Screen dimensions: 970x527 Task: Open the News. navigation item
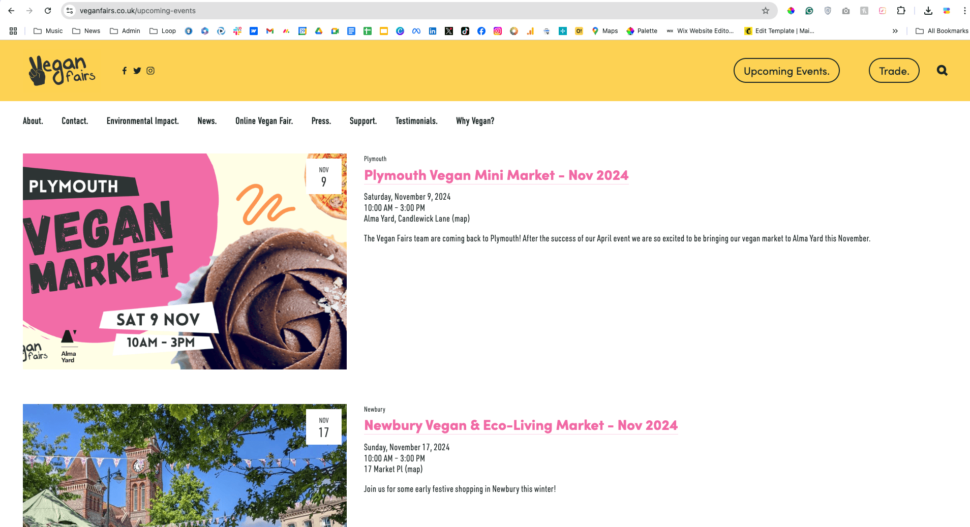[207, 121]
